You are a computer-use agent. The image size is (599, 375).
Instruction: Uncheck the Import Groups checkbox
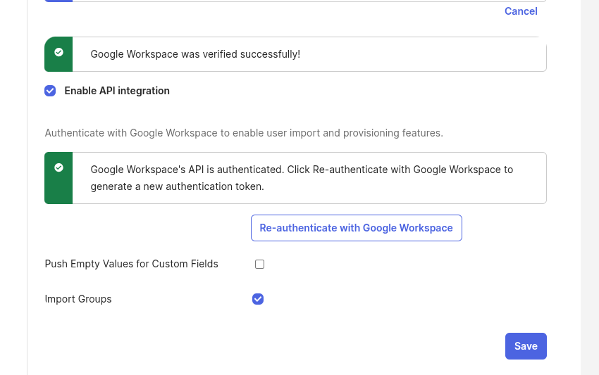(x=258, y=299)
